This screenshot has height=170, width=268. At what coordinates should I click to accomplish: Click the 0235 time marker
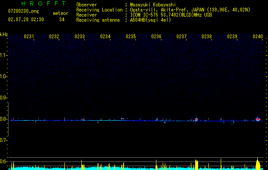(x=131, y=37)
